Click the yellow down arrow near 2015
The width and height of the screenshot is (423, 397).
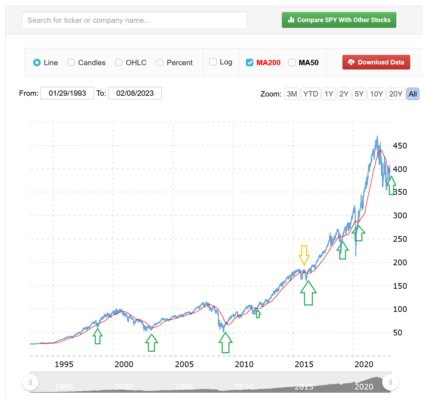pos(304,255)
